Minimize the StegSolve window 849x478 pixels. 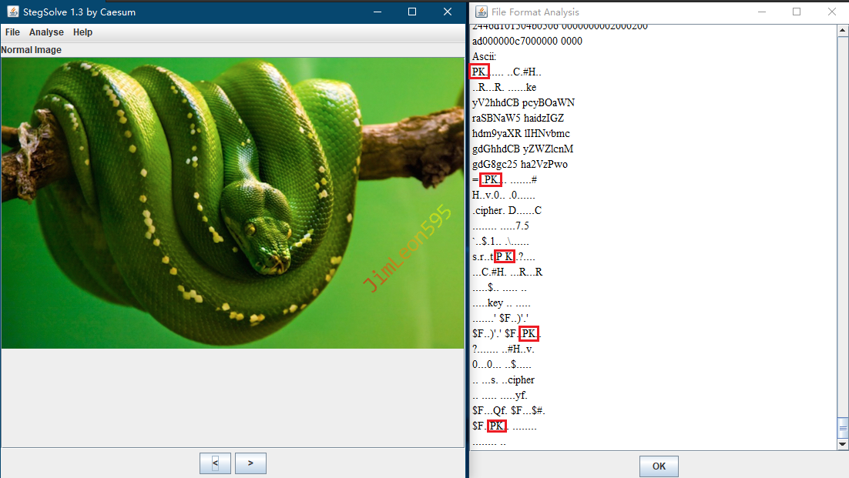[x=377, y=12]
